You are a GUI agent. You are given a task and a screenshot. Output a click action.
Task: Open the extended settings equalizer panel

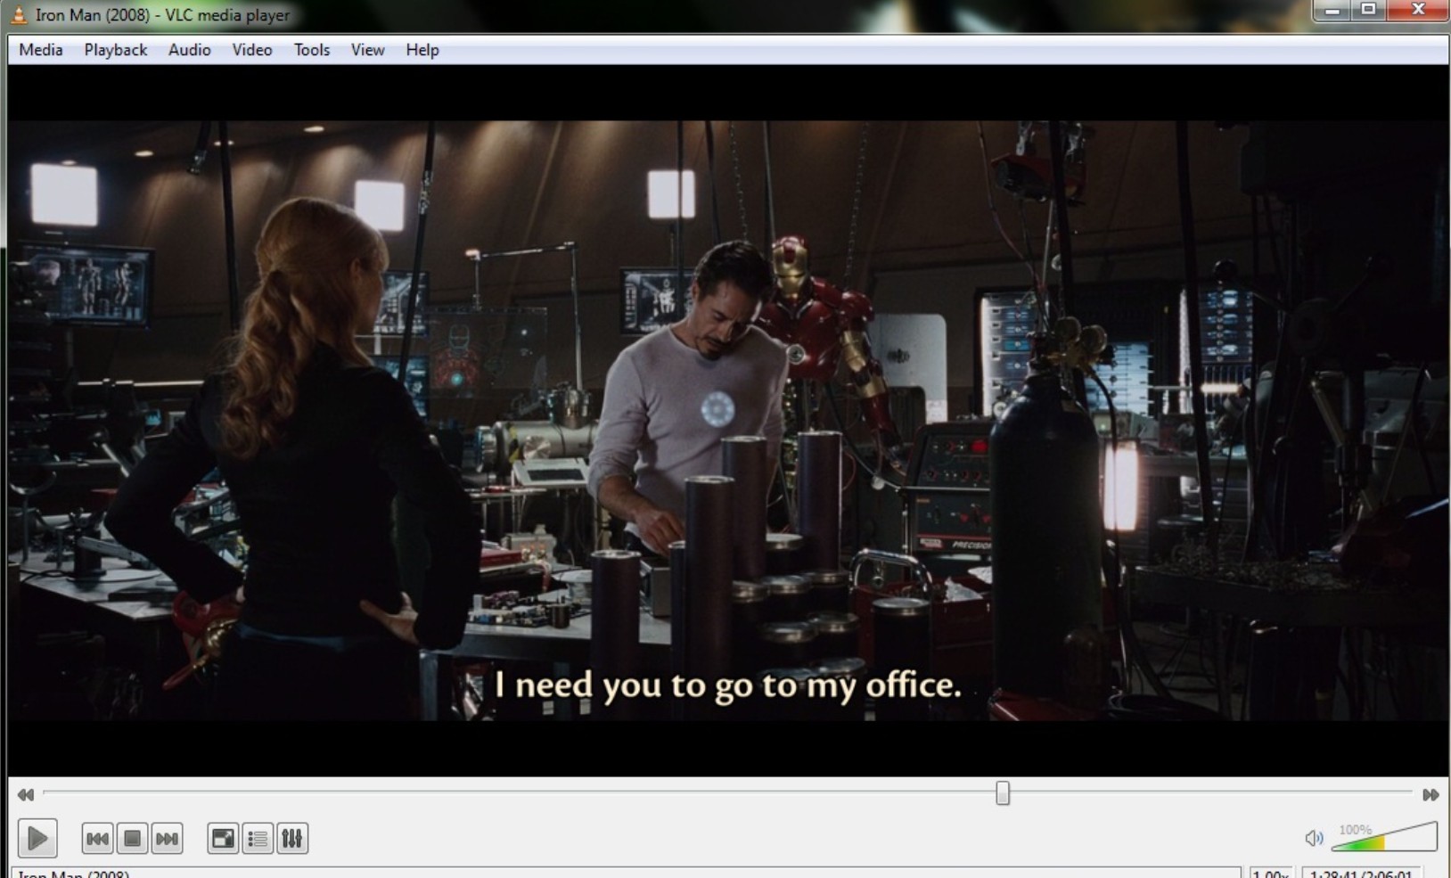(x=292, y=838)
